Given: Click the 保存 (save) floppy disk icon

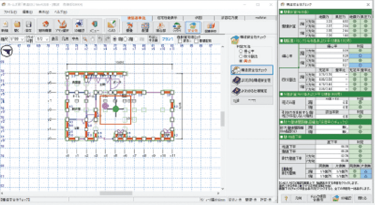Looking at the screenshot, I should point(28,25).
